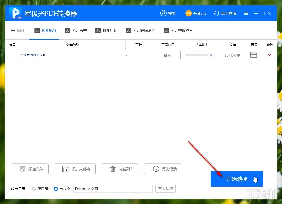Start conversion with the 开始转换 button

click(236, 179)
